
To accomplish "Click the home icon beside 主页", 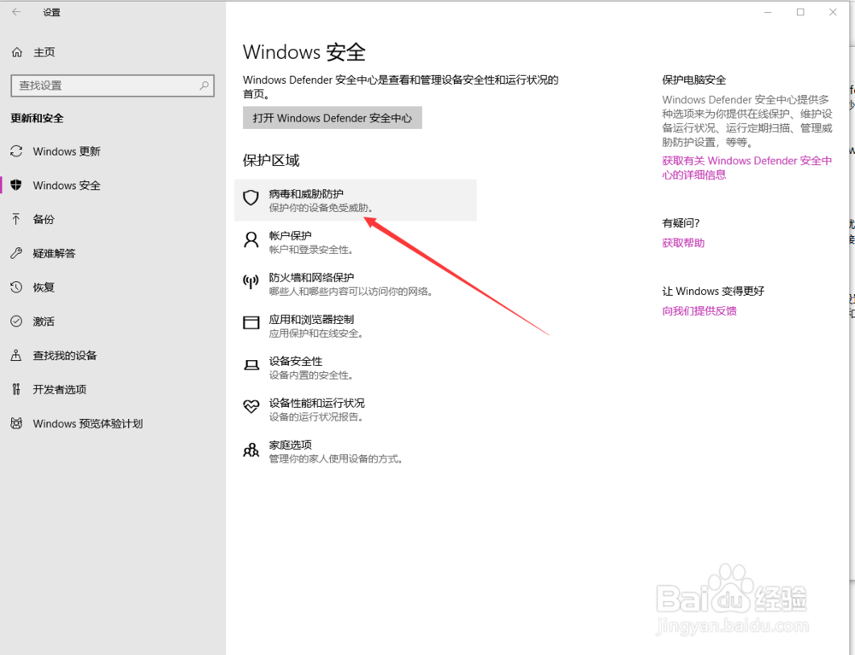I will click(x=17, y=52).
